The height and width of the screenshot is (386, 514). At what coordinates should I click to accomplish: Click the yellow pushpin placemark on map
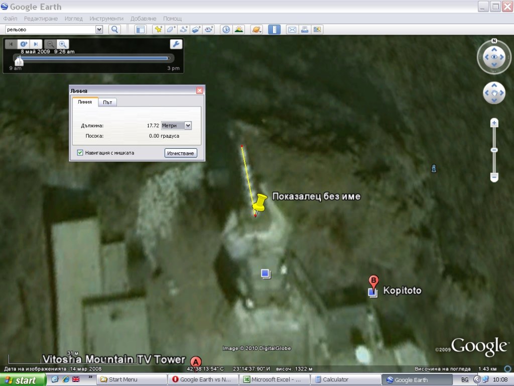coord(259,204)
